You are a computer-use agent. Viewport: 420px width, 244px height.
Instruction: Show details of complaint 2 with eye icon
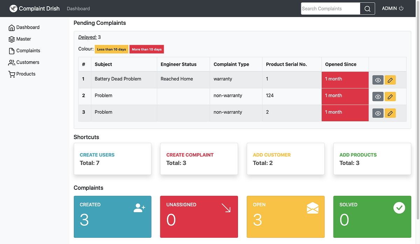pos(378,96)
